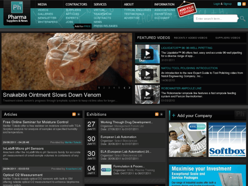Image resolution: width=248 pixels, height=186 pixels.
Task: Click the RSSL Pharma company thumbnail
Action: 188,140
